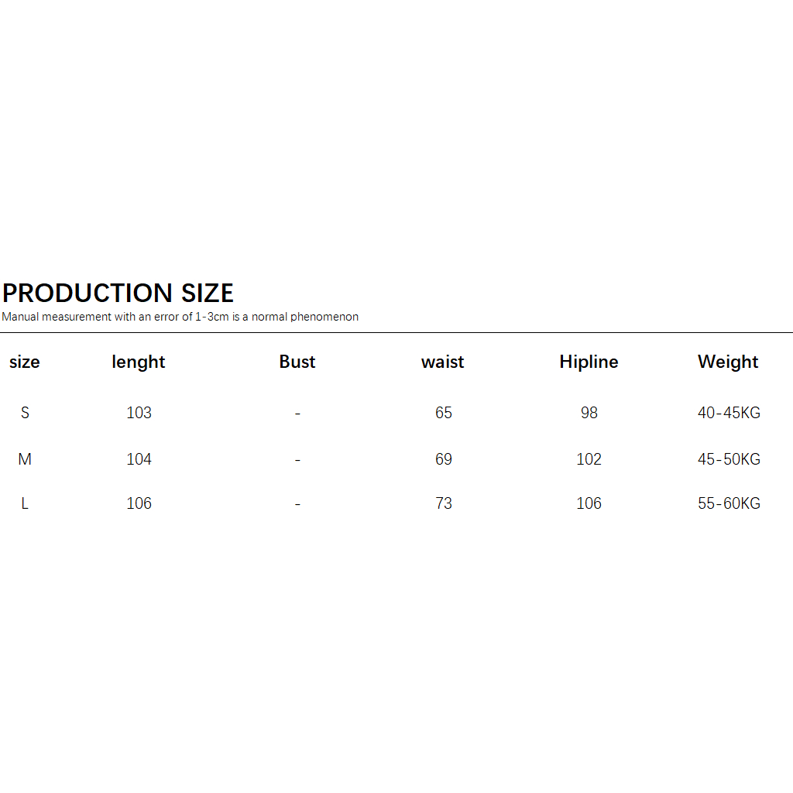
Task: Select hipline value 102
Action: coord(589,459)
